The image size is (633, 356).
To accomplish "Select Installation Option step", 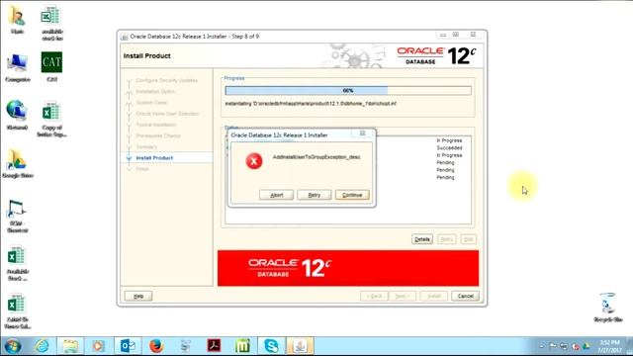I will click(x=155, y=92).
